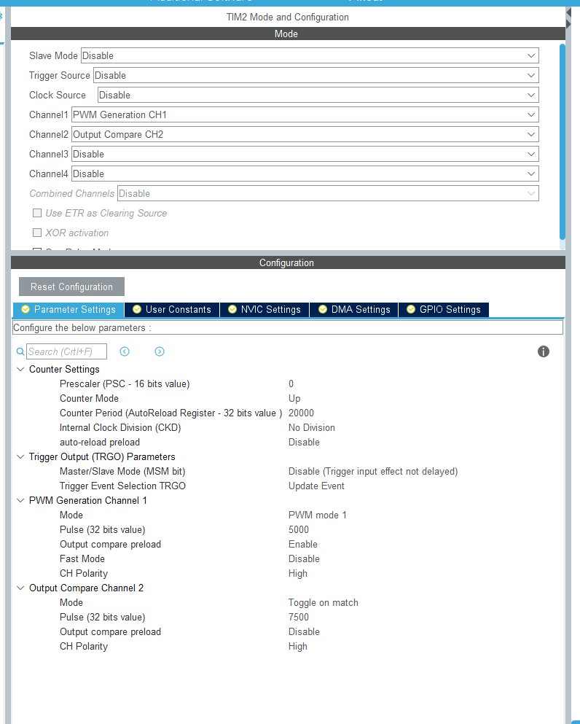Click the Counter Period parameter label
The height and width of the screenshot is (724, 580).
[x=171, y=413]
